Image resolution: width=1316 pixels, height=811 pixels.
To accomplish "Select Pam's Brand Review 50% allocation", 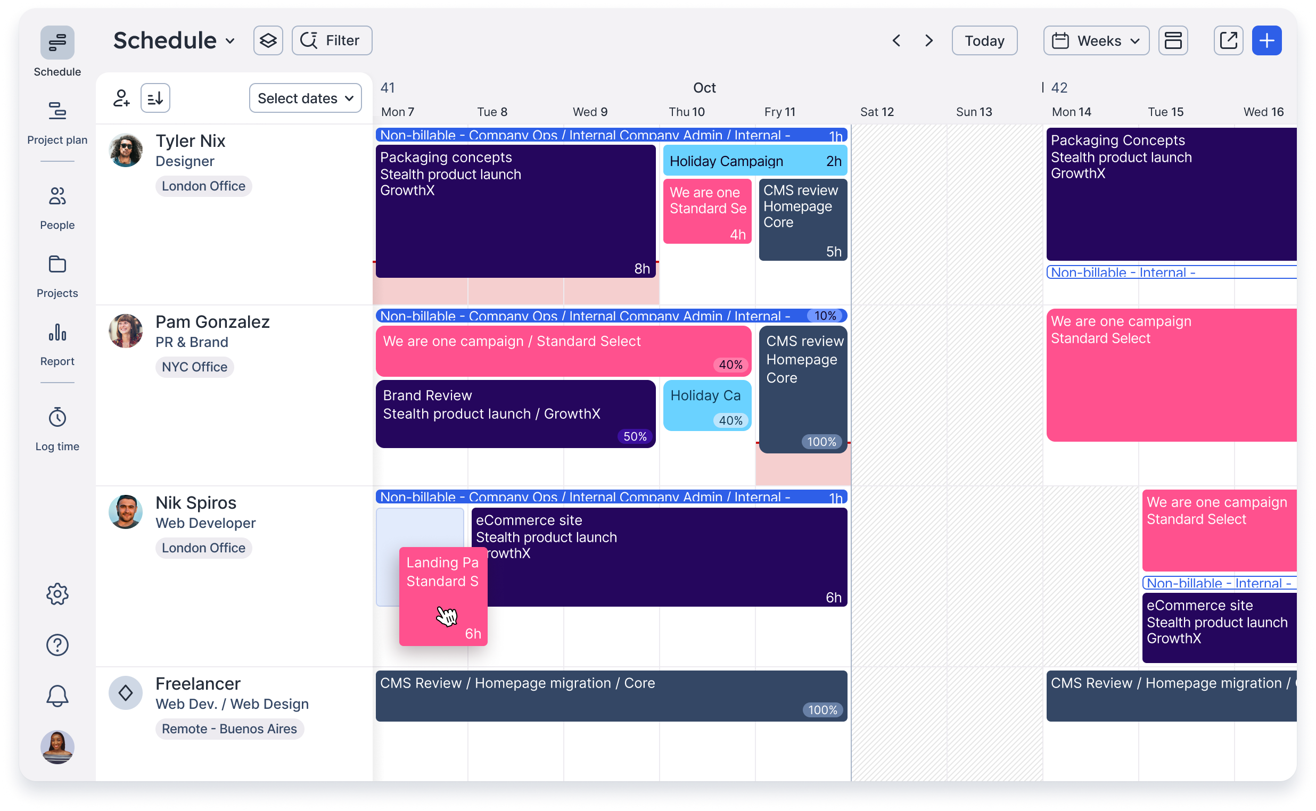I will (515, 414).
